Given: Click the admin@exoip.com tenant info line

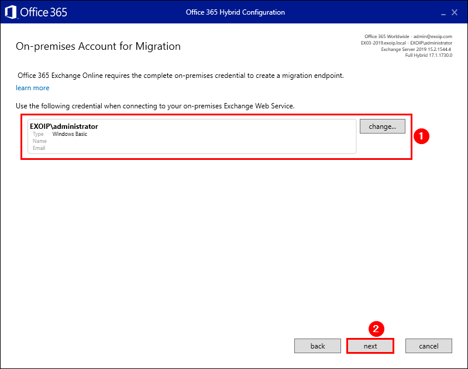Looking at the screenshot, I should tap(408, 36).
